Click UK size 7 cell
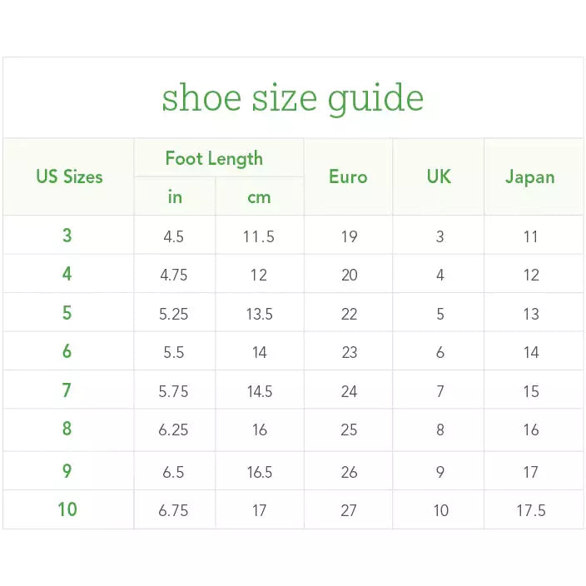The height and width of the screenshot is (586, 586). click(x=440, y=391)
